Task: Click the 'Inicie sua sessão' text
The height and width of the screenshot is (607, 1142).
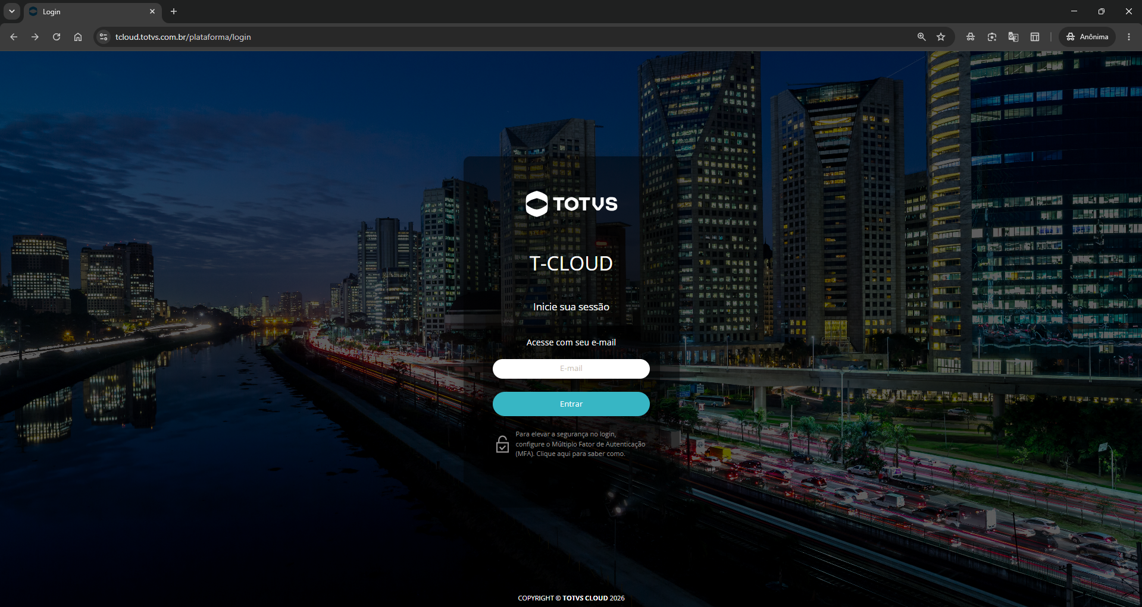Action: (x=571, y=307)
